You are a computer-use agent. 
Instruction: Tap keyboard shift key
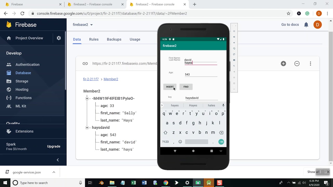coord(165,132)
